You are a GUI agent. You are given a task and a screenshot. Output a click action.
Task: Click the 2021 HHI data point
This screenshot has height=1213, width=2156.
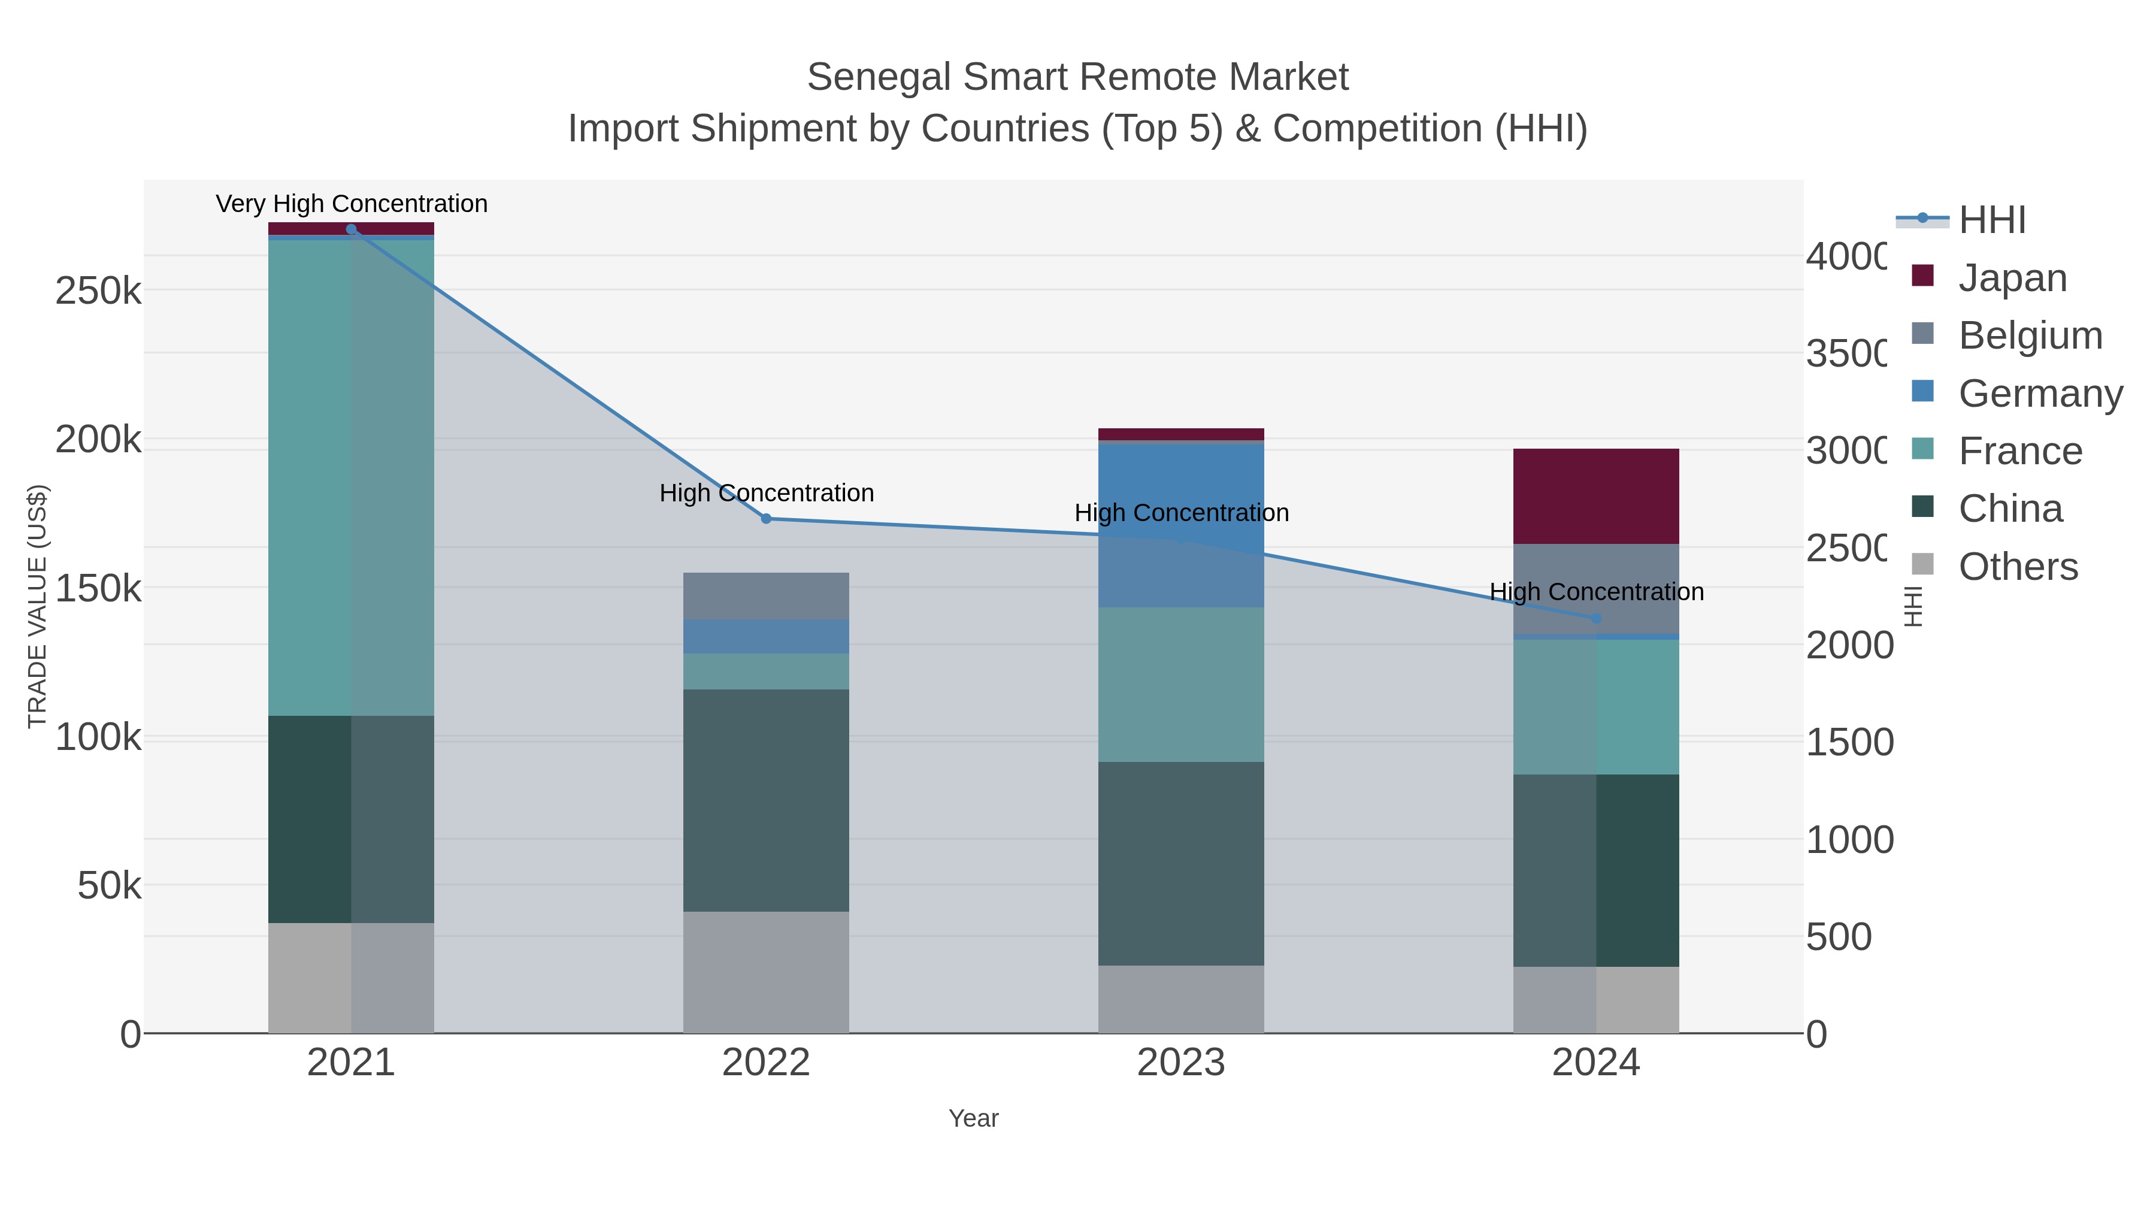tap(352, 229)
